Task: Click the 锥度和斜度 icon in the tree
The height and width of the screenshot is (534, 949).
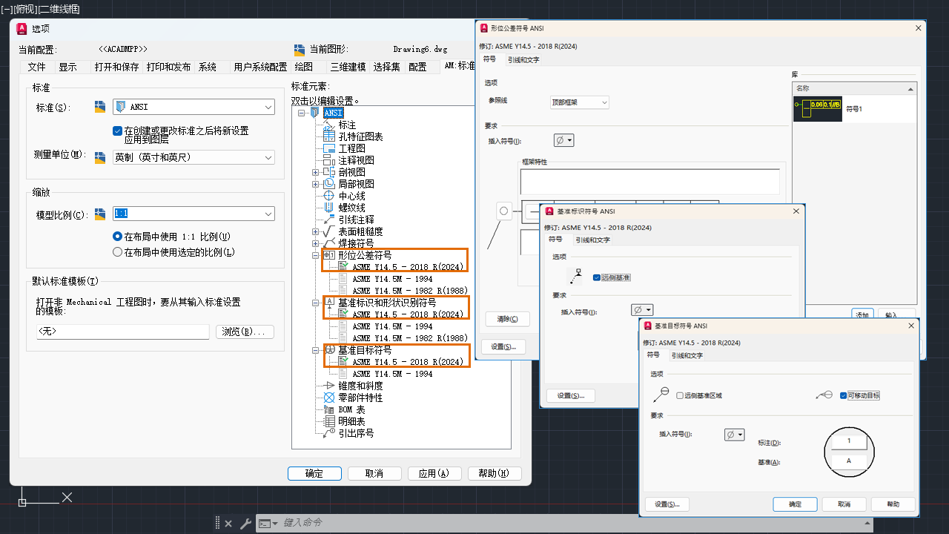Action: [x=330, y=386]
